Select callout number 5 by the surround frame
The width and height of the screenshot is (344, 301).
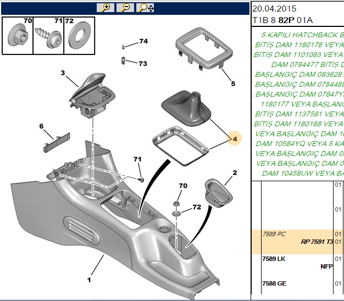tap(233, 83)
